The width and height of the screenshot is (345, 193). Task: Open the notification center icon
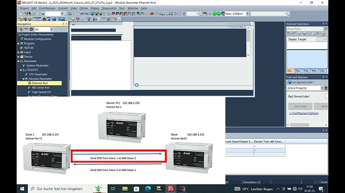321,189
